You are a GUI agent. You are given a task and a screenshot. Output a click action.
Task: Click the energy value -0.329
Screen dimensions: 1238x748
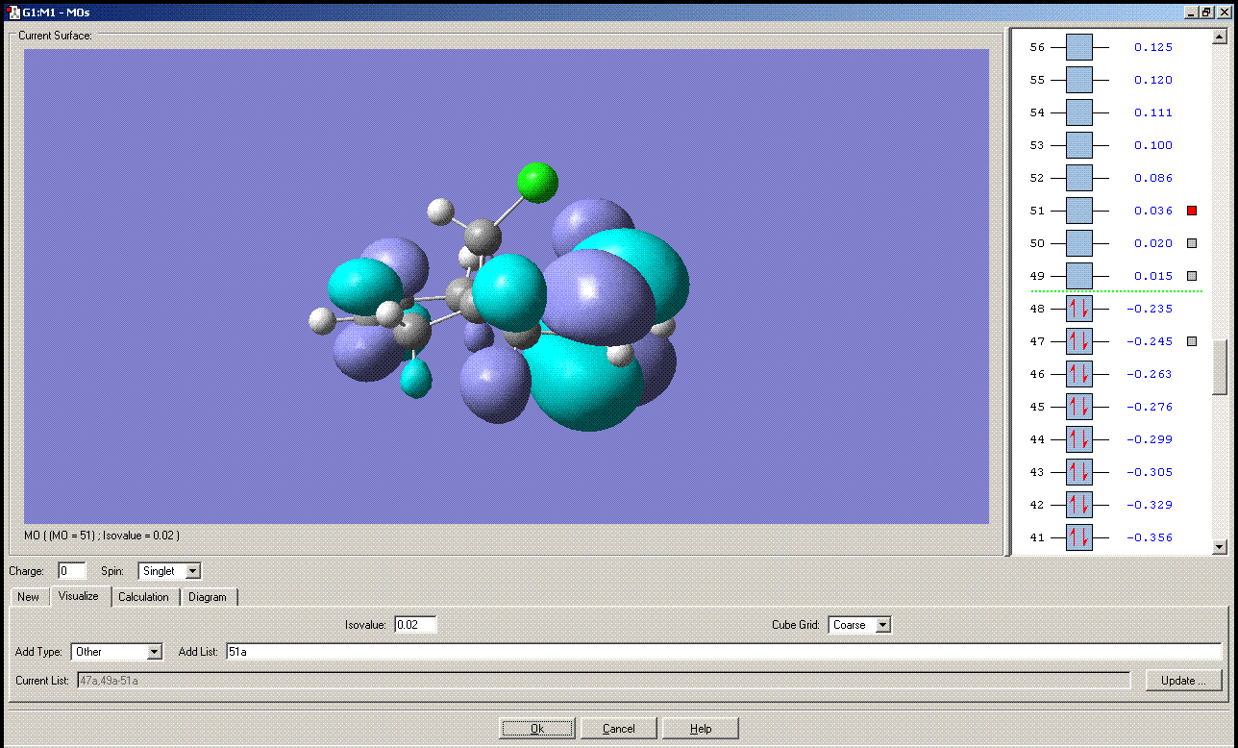[x=1150, y=505]
